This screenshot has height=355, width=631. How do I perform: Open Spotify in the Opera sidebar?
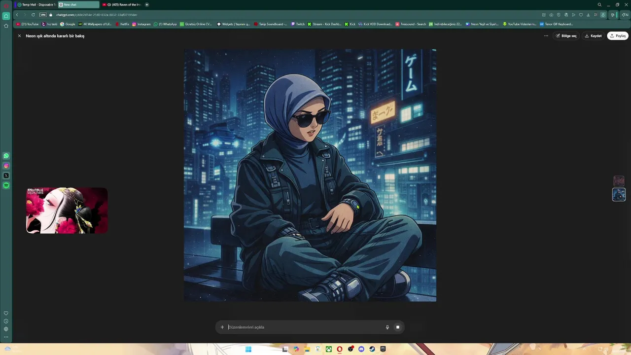pyautogui.click(x=6, y=185)
